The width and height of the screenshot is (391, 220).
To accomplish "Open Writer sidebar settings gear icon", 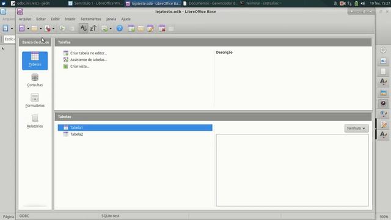I will tap(383, 50).
